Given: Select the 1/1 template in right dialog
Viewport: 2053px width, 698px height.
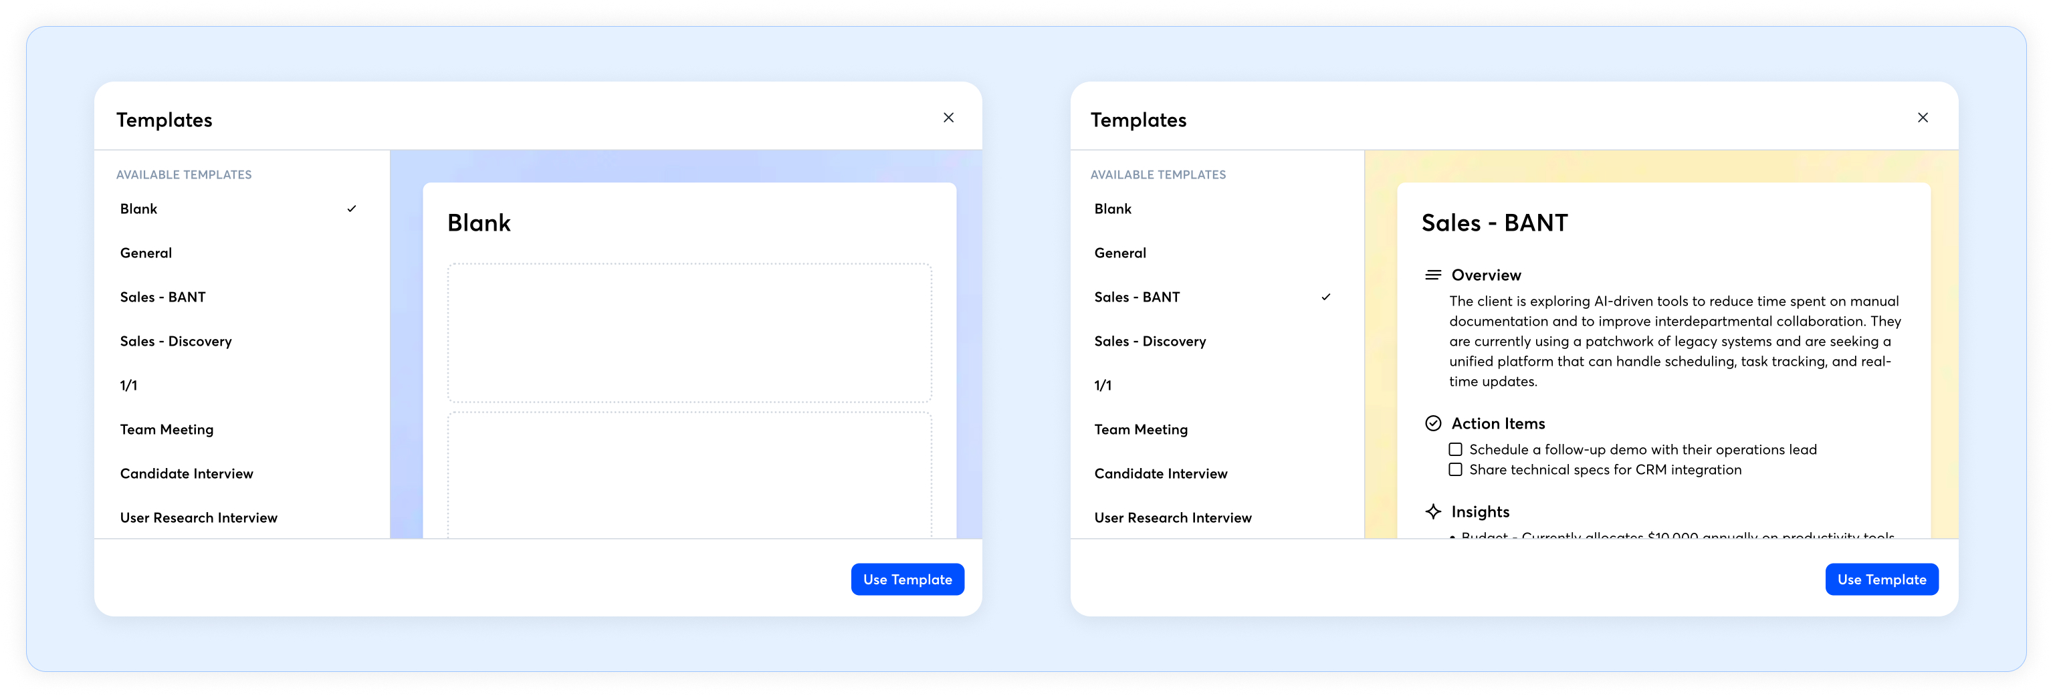Looking at the screenshot, I should click(x=1102, y=386).
